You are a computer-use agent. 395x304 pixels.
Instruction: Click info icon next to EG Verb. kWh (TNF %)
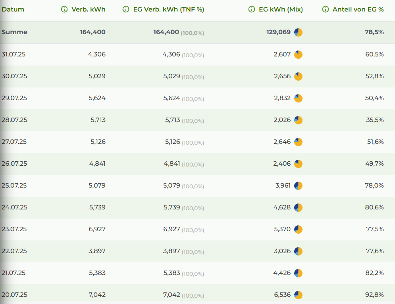126,10
